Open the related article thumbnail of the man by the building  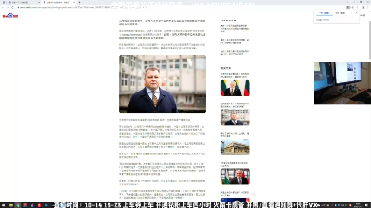[x=235, y=117]
